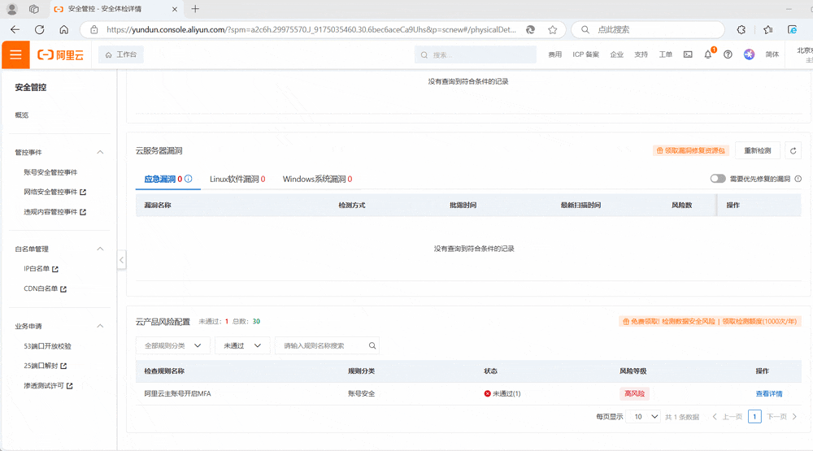Open the 企业 top menu
Image resolution: width=813 pixels, height=451 pixels.
pos(616,54)
